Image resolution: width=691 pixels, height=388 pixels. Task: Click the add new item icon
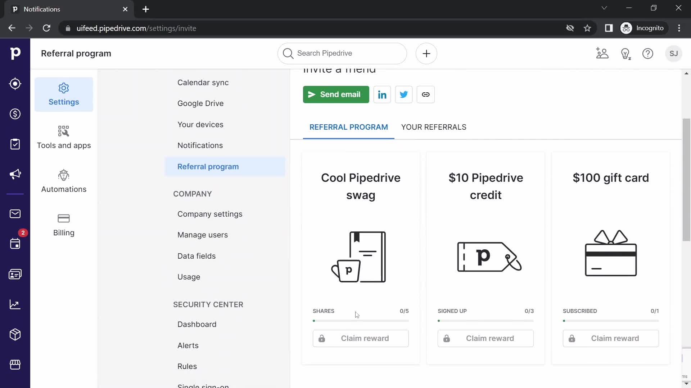click(426, 53)
